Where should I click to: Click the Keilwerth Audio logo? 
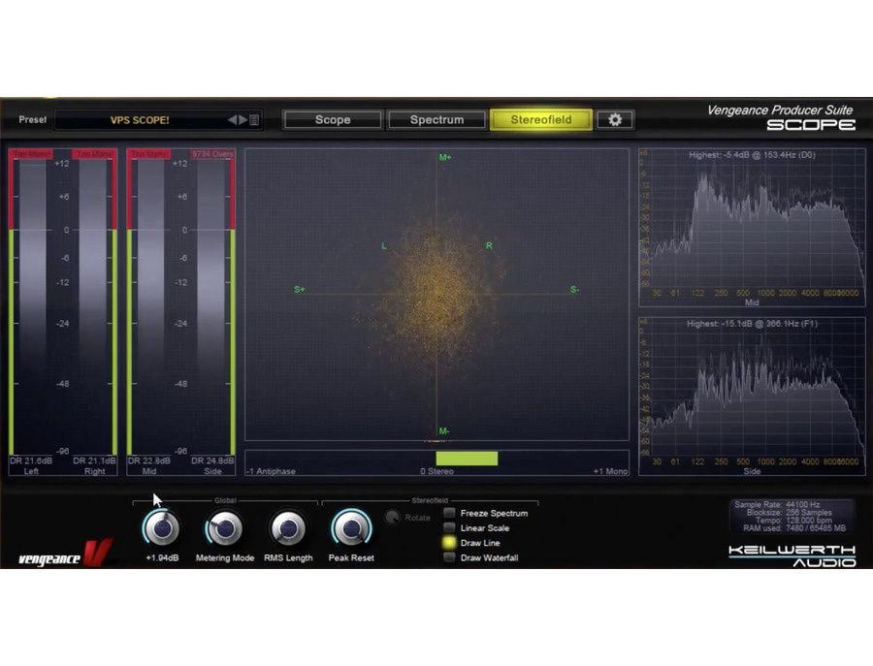(792, 555)
